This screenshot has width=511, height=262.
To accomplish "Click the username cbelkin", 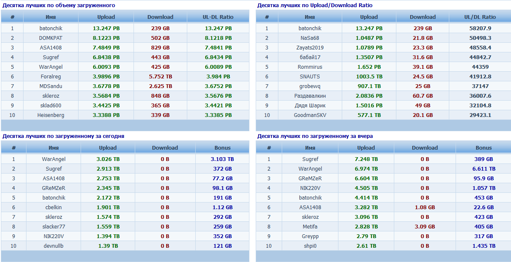I will pyautogui.click(x=54, y=207).
